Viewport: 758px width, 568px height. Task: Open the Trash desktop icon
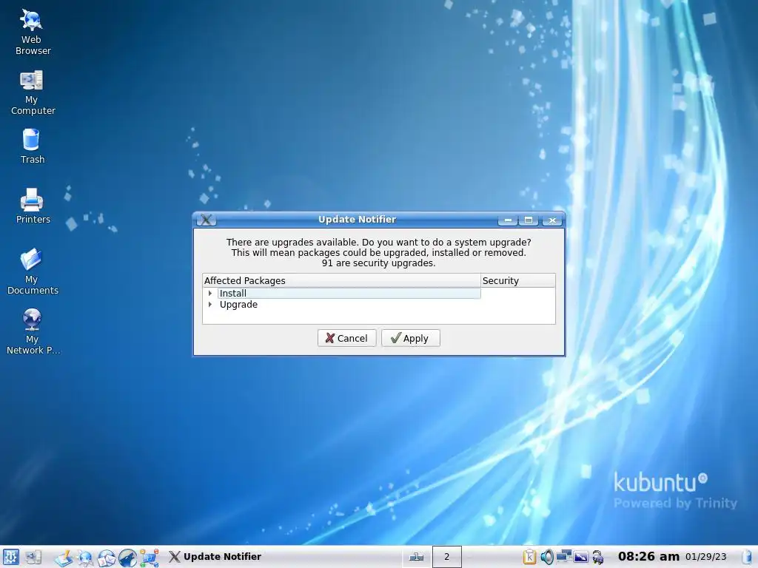click(x=32, y=146)
